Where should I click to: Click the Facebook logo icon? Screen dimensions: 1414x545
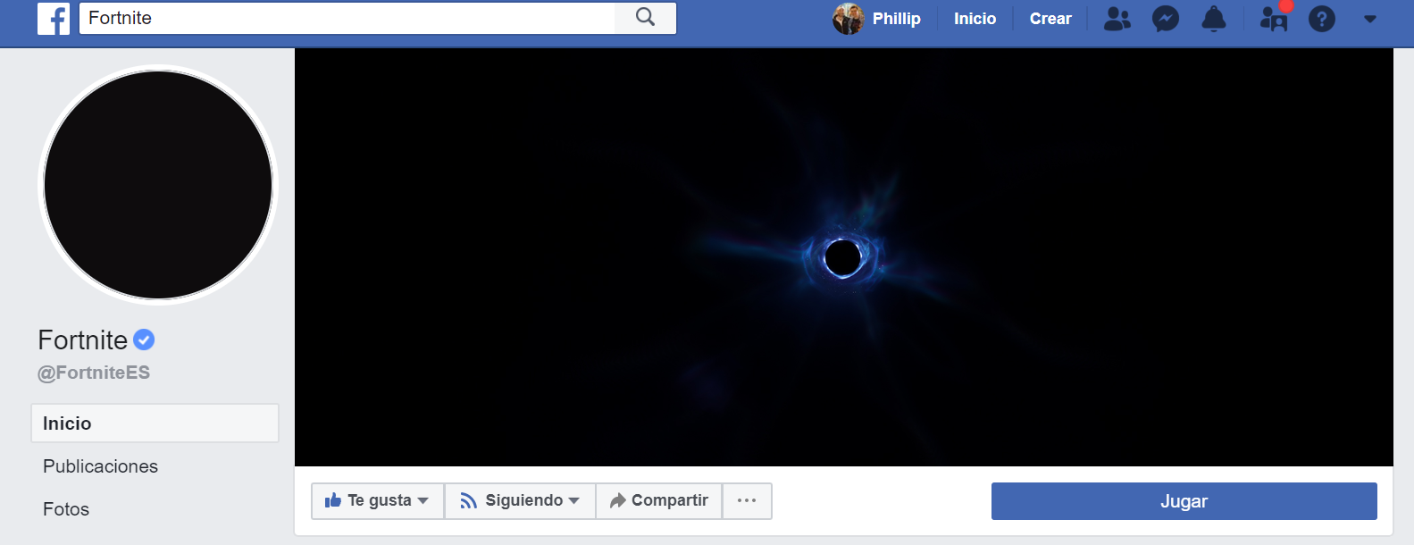(x=54, y=19)
